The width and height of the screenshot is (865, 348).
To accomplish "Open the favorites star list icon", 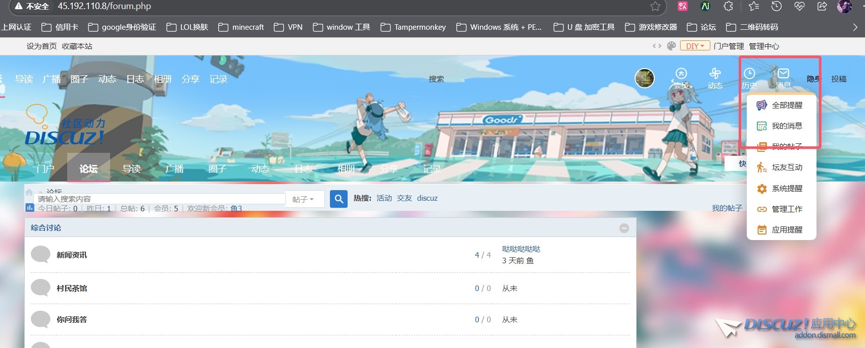I will click(754, 6).
